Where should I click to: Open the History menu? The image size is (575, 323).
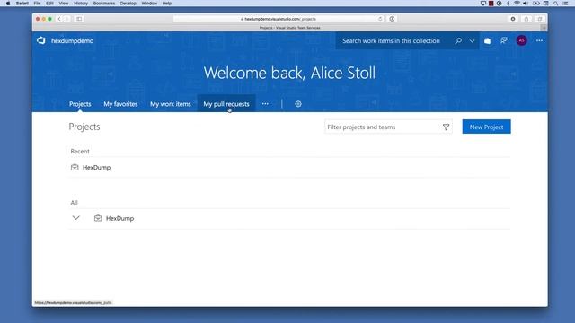[x=81, y=4]
